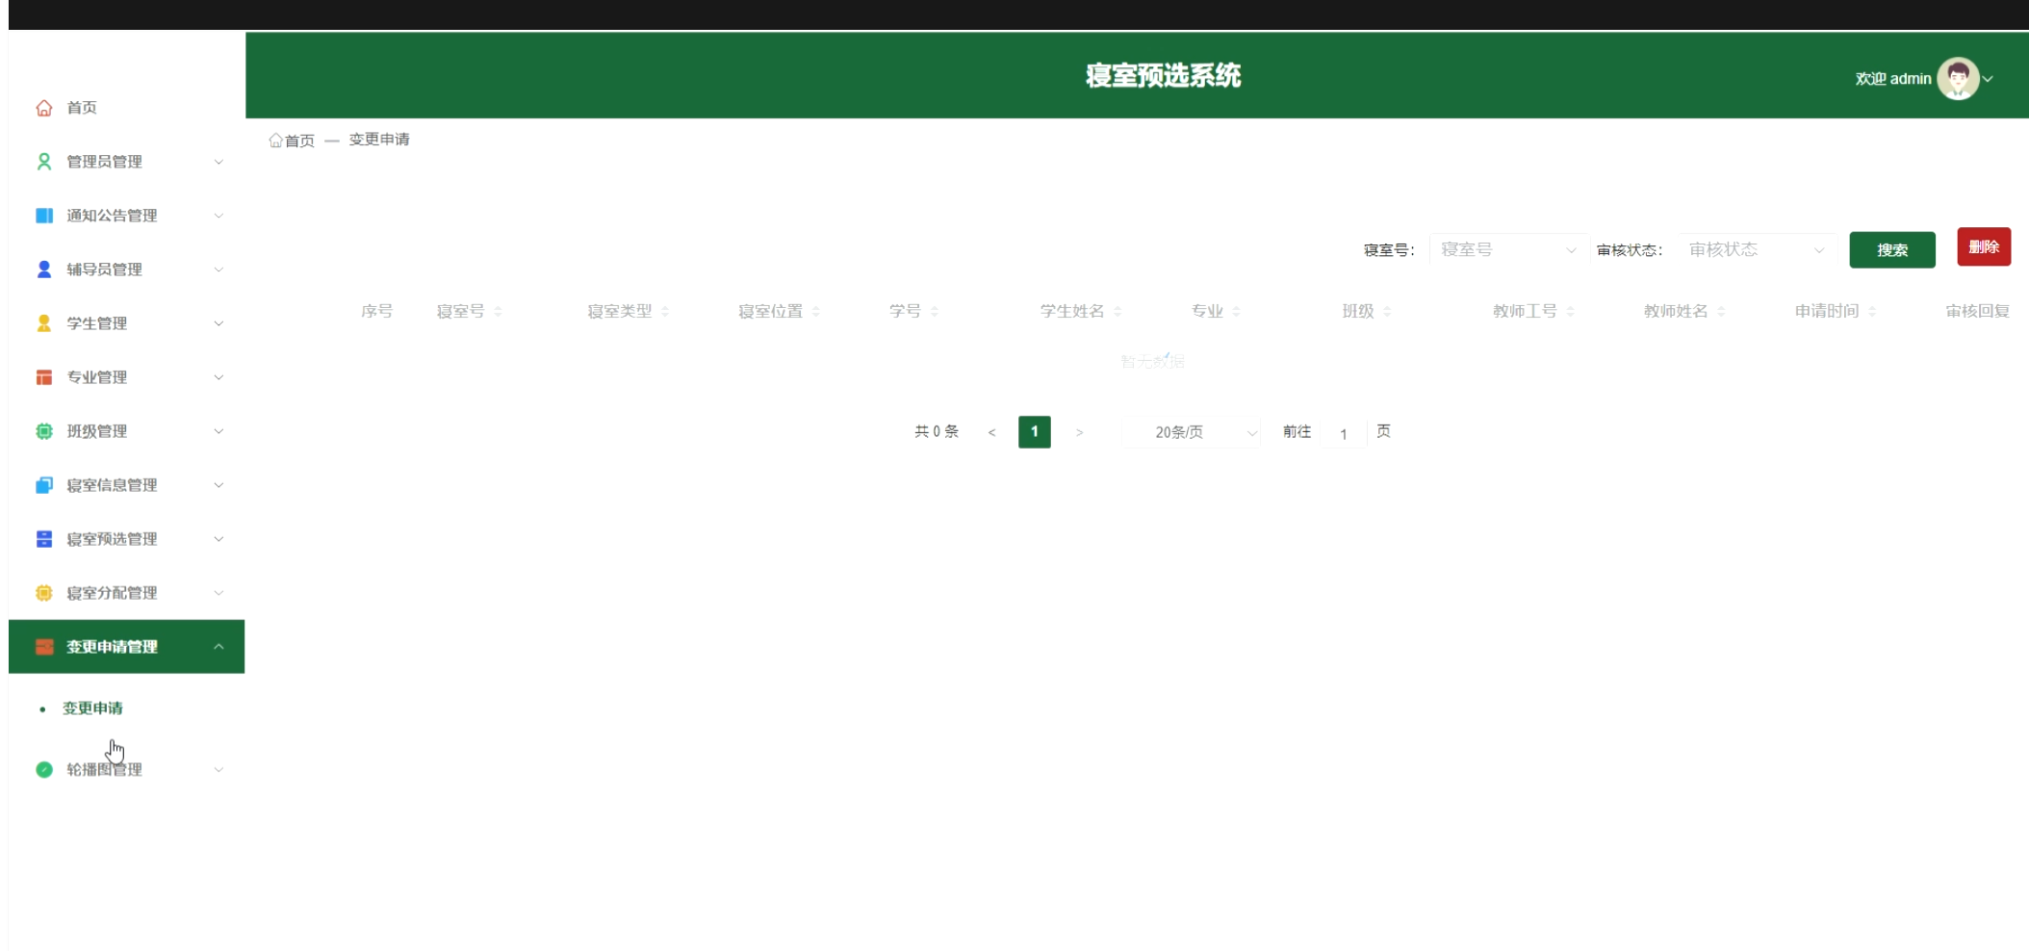The height and width of the screenshot is (951, 2029).
Task: Click the page jump number field
Action: (1344, 433)
